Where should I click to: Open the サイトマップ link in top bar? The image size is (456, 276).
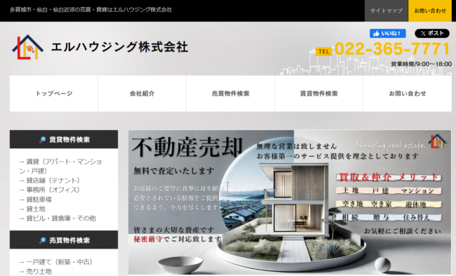[x=387, y=11]
